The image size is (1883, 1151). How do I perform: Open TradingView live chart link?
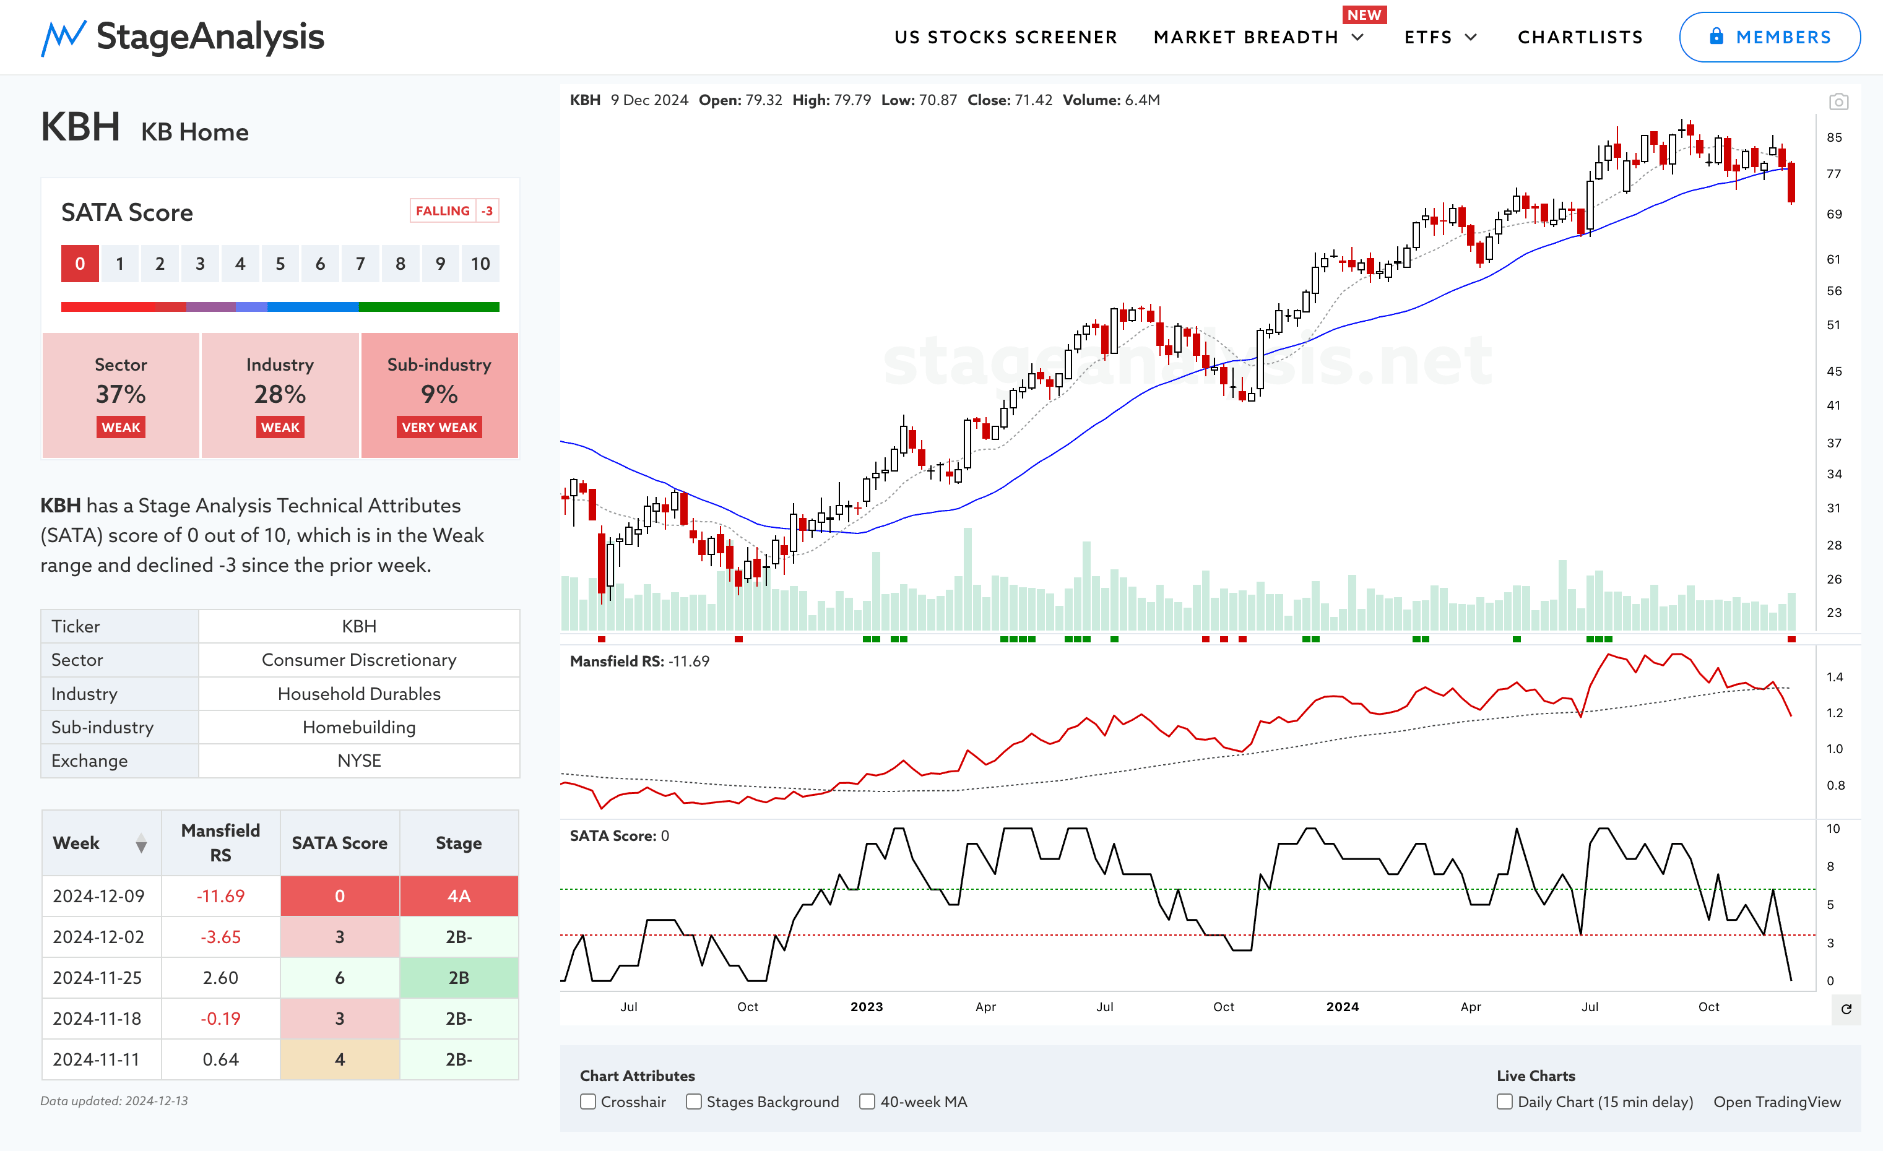click(1777, 1101)
